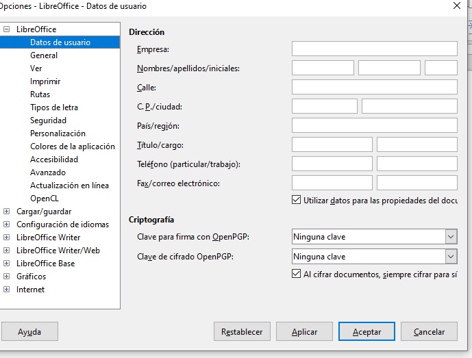Image resolution: width=472 pixels, height=358 pixels.
Task: Expand the Cargar/guardar tree node
Action: point(6,212)
